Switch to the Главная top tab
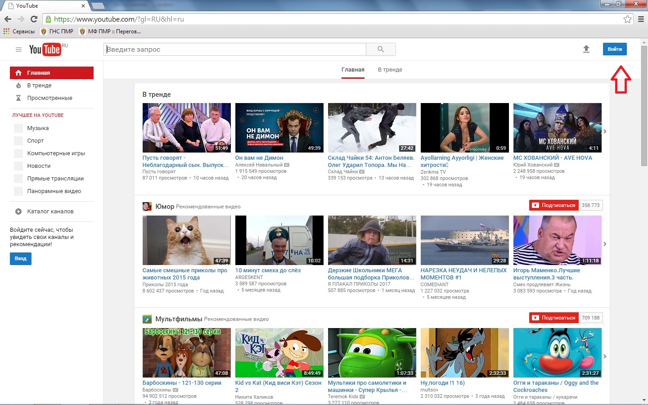This screenshot has height=405, width=648. 353,70
